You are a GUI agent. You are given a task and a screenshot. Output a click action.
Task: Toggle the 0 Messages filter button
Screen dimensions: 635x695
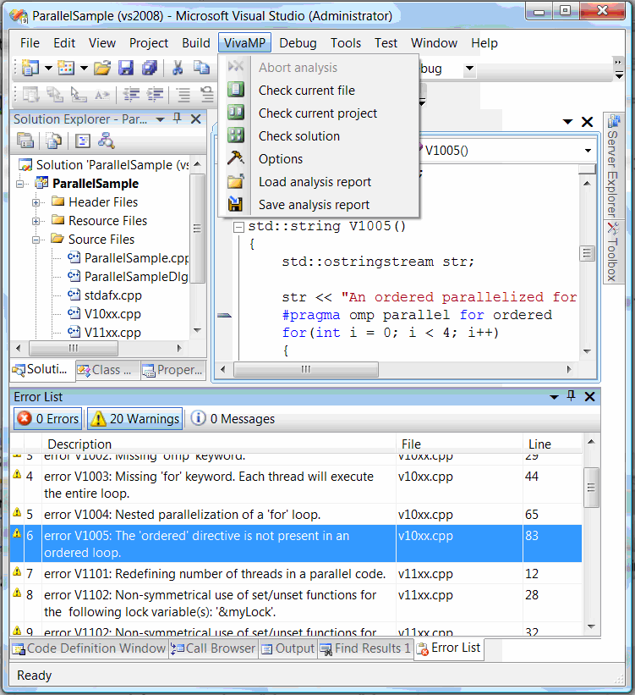coord(233,418)
